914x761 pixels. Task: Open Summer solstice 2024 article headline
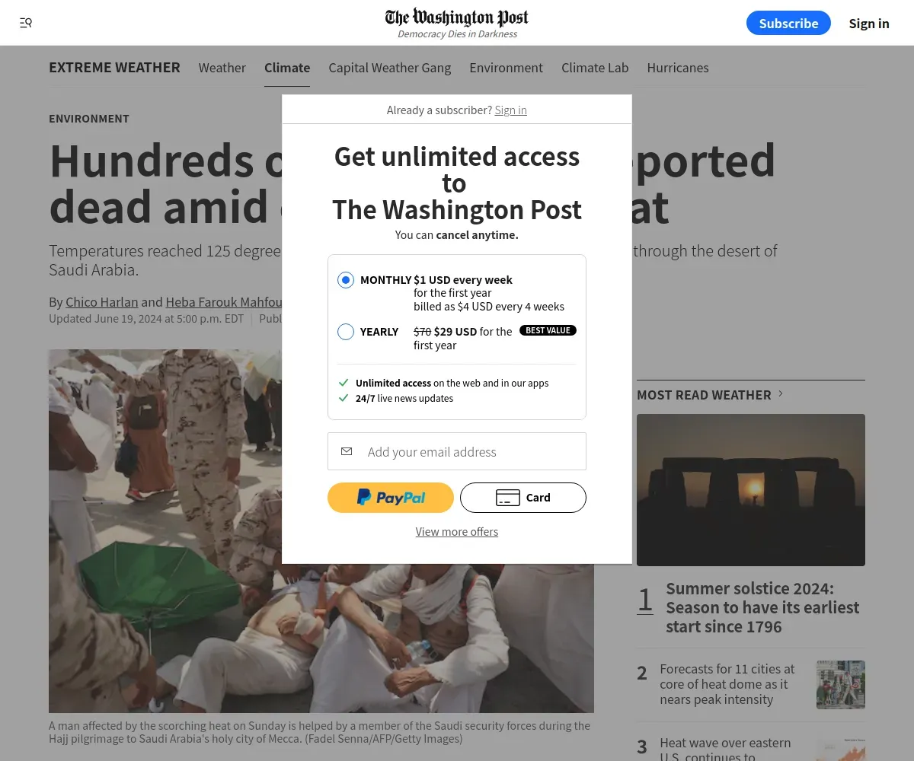(762, 607)
